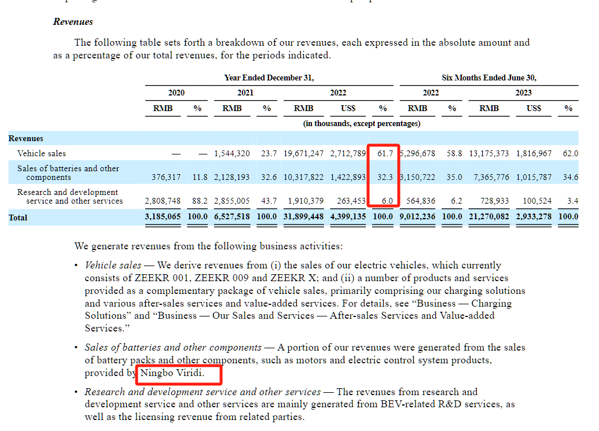Click the '2021' column header
The width and height of the screenshot is (599, 431).
coord(245,93)
